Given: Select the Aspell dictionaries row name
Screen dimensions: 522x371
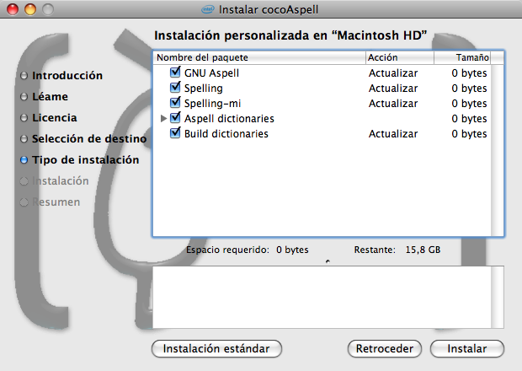Looking at the screenshot, I should tap(229, 119).
